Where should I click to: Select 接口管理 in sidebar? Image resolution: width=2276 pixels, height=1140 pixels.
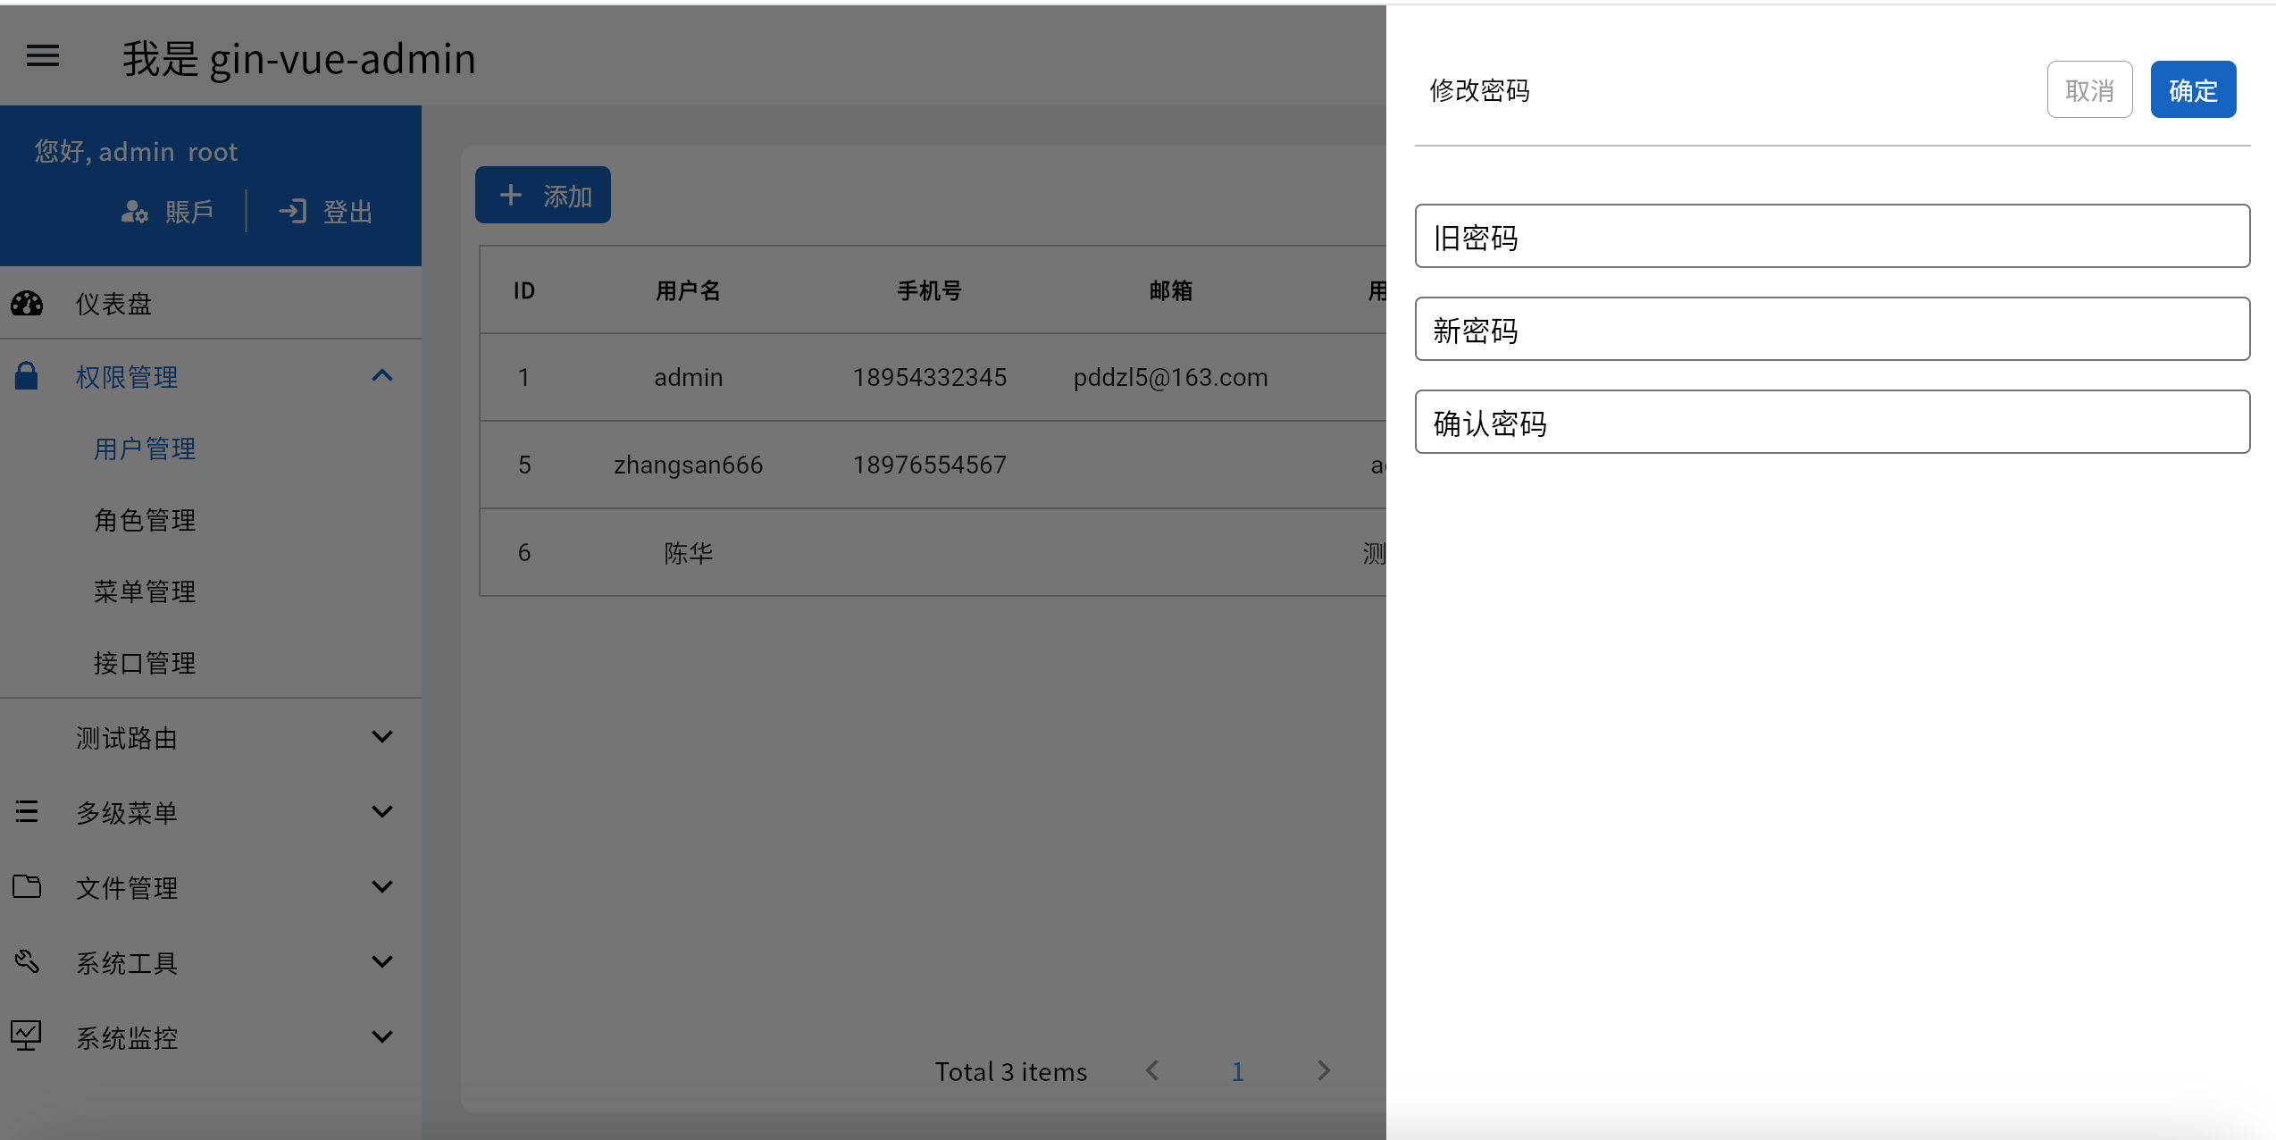(x=145, y=663)
